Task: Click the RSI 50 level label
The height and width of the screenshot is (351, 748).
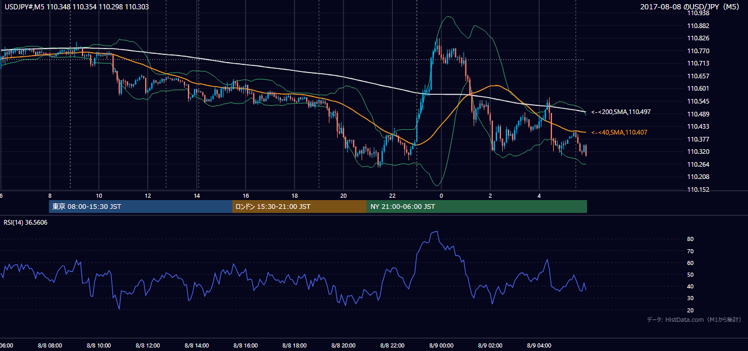Action: 691,274
